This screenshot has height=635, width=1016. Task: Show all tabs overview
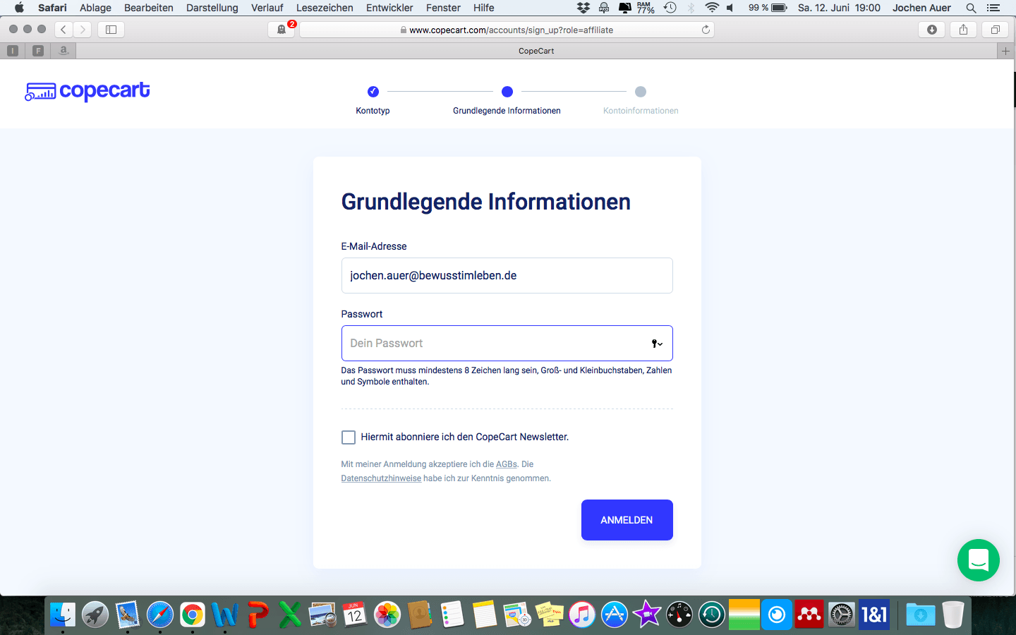[x=995, y=30]
